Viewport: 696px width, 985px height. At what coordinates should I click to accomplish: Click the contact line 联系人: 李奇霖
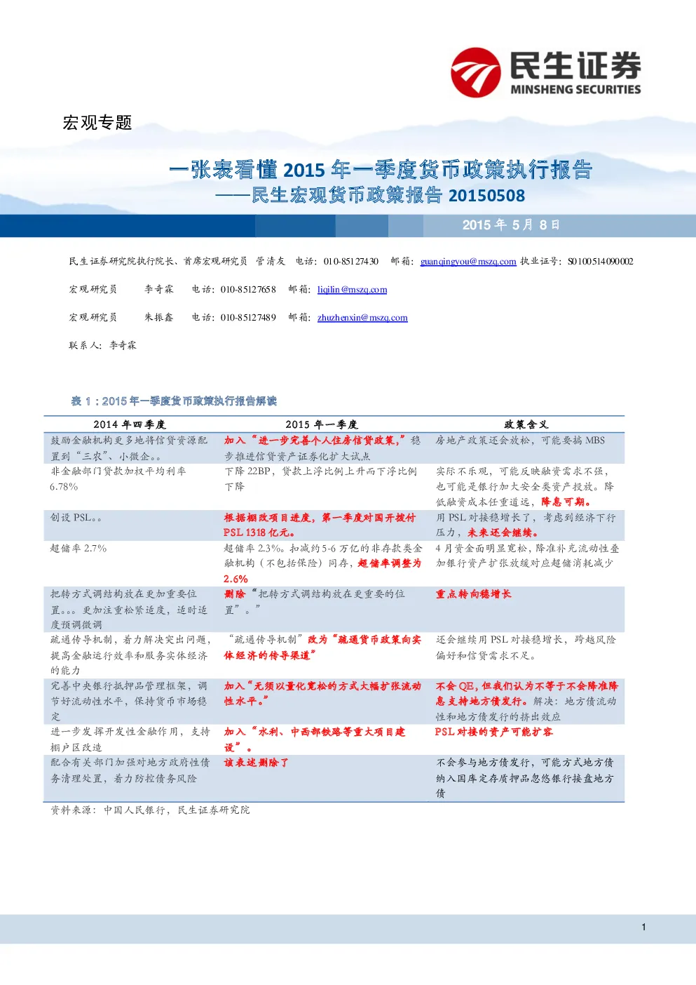(x=103, y=346)
